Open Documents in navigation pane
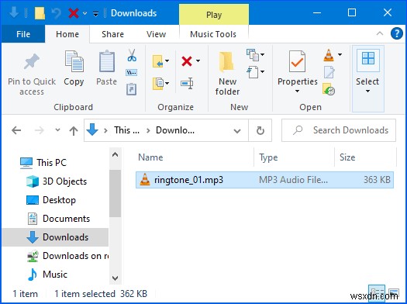Viewport: 407px width, 304px height. tap(66, 219)
